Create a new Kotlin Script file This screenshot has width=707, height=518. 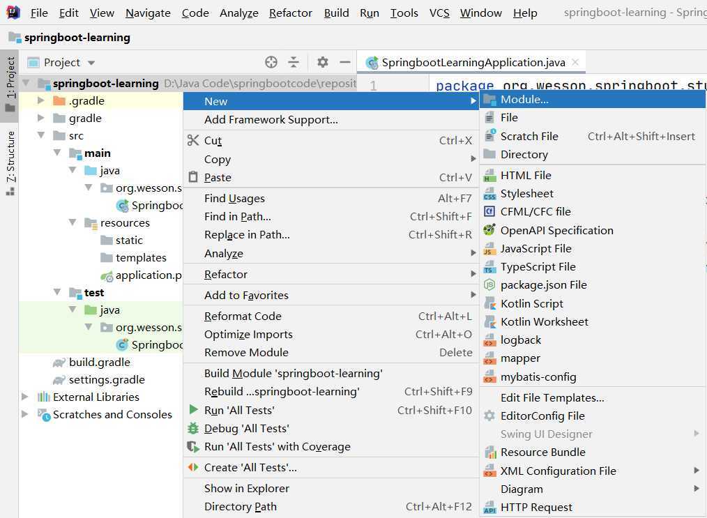point(531,303)
